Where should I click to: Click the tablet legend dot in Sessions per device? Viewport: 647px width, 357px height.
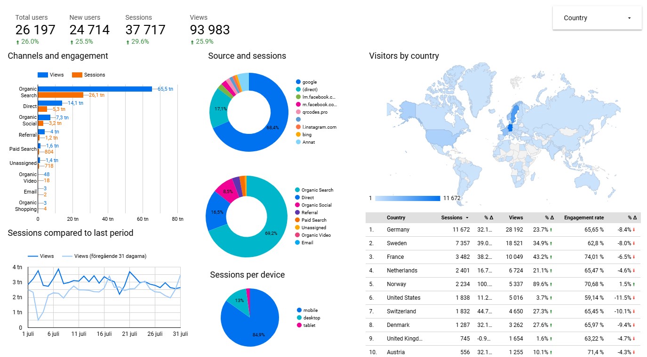[299, 326]
